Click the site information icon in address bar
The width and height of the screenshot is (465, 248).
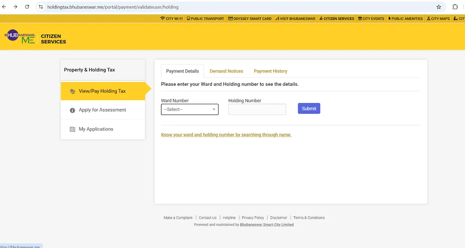pos(41,7)
